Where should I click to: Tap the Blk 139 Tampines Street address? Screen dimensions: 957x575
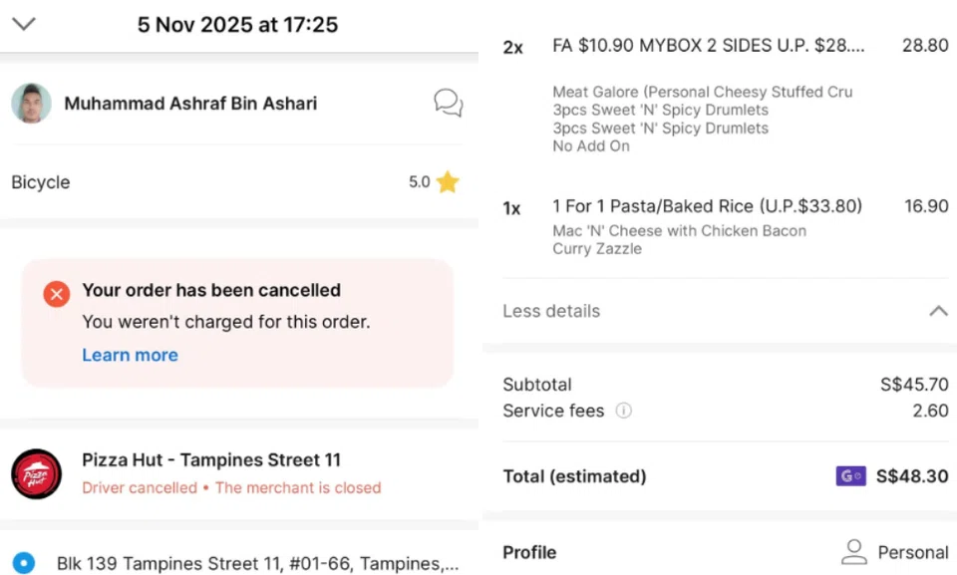coord(257,563)
